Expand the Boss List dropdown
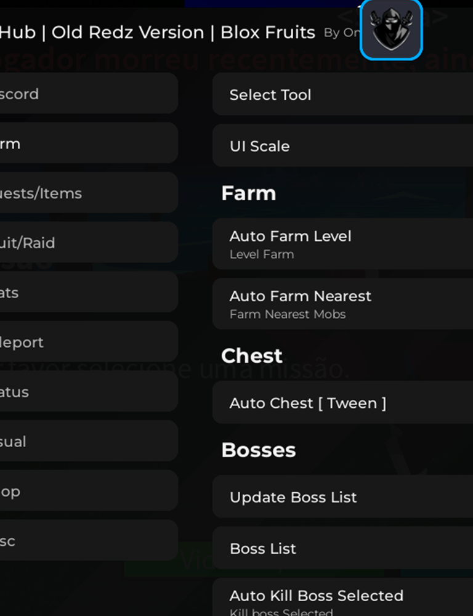 click(342, 548)
